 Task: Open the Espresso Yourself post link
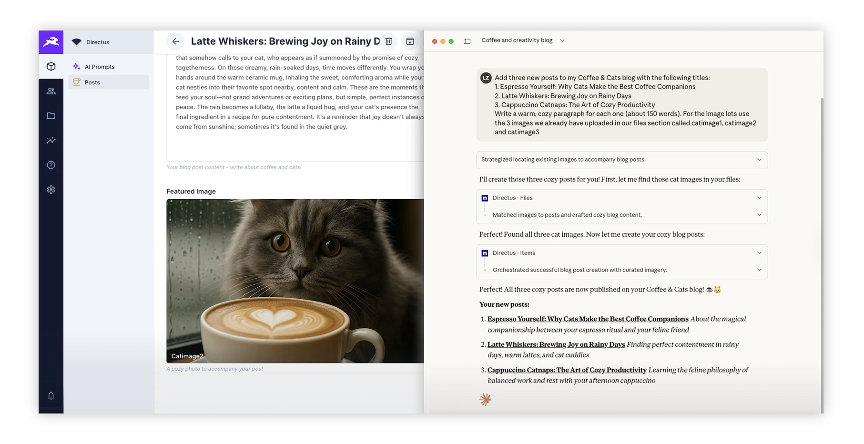pyautogui.click(x=588, y=319)
